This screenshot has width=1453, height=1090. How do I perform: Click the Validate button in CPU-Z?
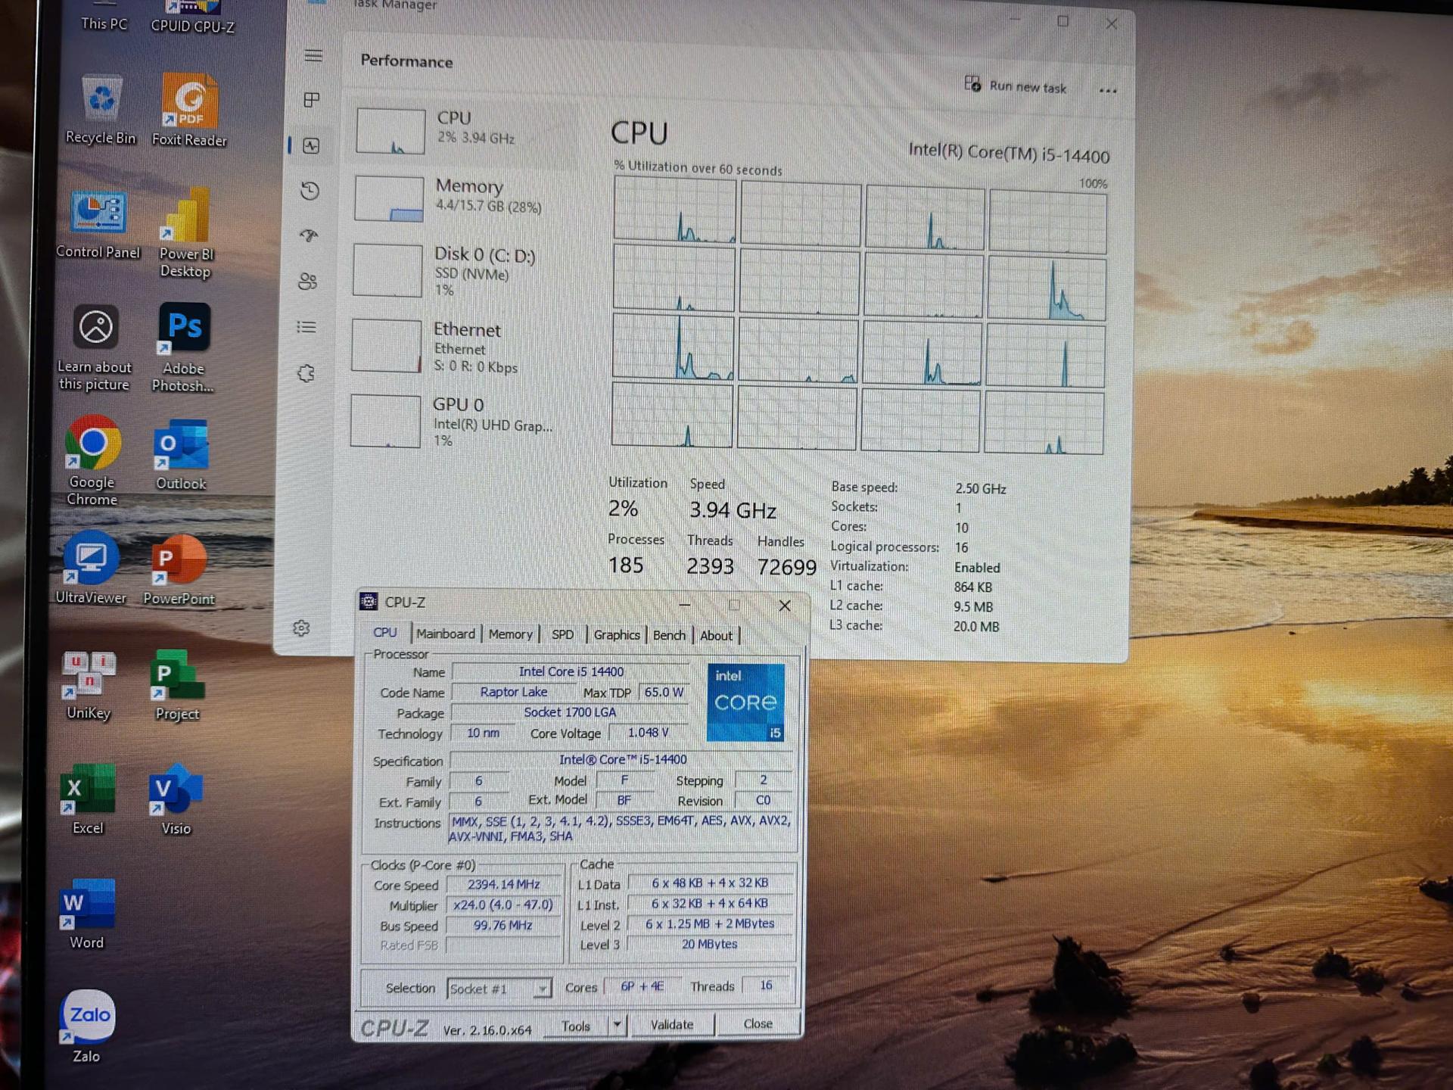tap(672, 1023)
